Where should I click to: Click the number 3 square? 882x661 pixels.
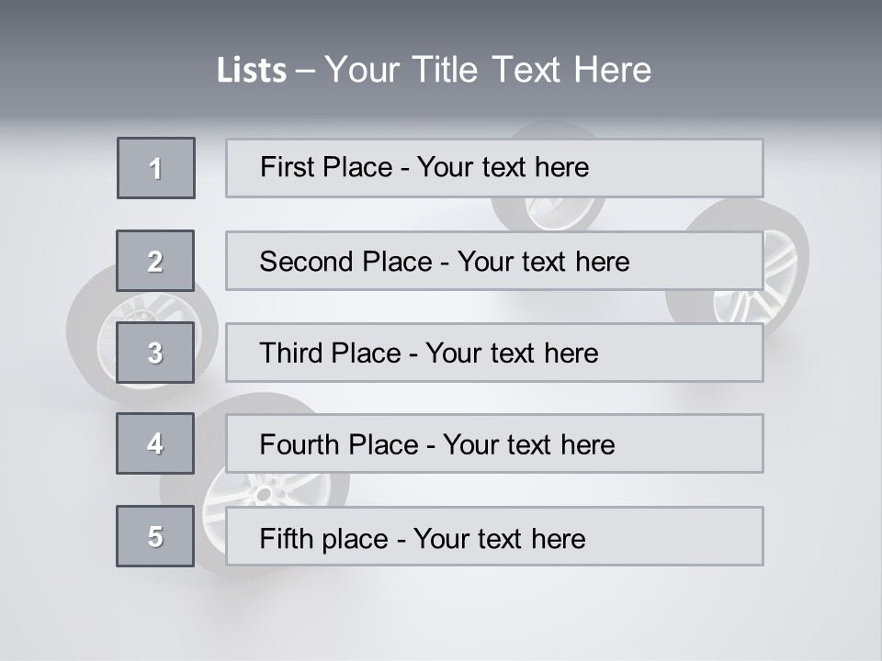155,353
